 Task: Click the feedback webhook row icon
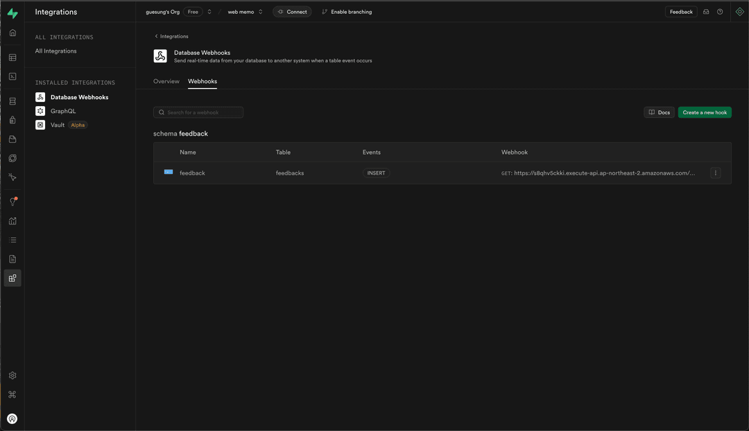click(x=168, y=172)
